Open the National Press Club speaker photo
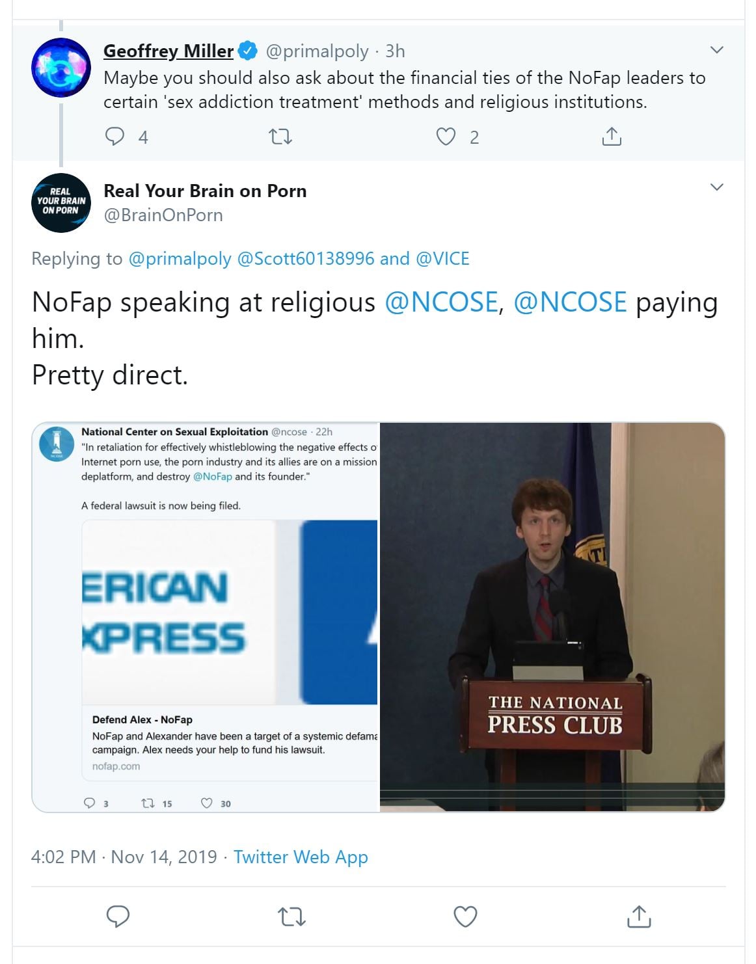The width and height of the screenshot is (756, 964). point(552,617)
